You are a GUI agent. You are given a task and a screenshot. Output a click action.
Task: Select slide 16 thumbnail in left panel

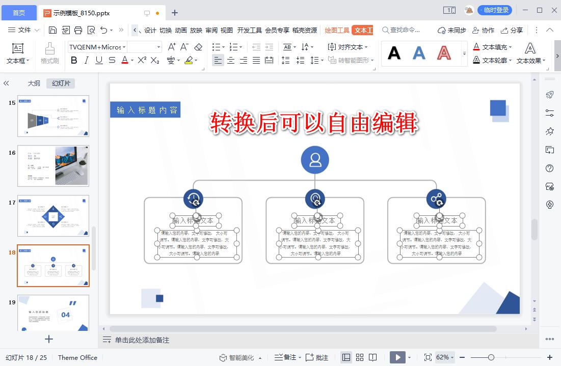(53, 165)
